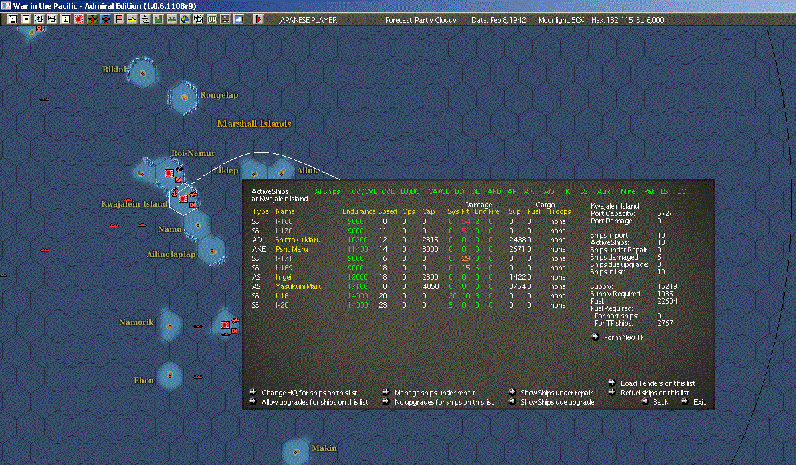The width and height of the screenshot is (796, 465).
Task: Select the Bikini island hex
Action: [143, 73]
